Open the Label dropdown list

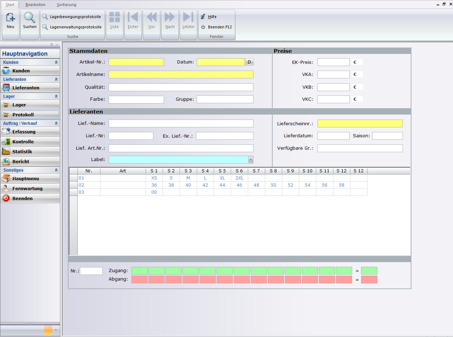click(x=251, y=160)
